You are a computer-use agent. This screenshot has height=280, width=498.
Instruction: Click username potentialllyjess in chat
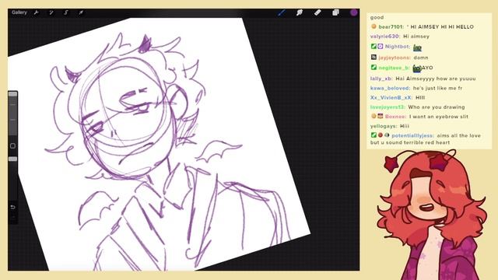(412, 136)
